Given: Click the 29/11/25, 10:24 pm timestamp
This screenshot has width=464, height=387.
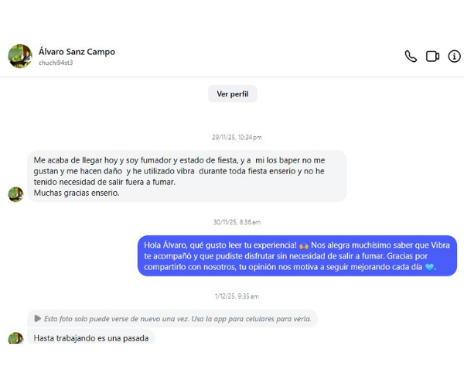Looking at the screenshot, I should click(236, 137).
